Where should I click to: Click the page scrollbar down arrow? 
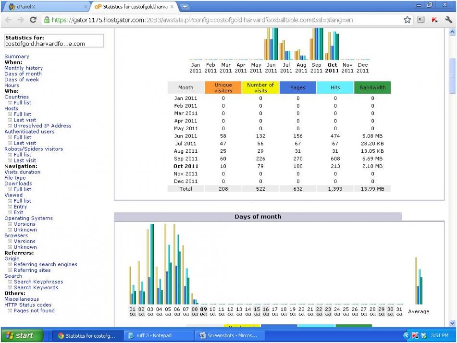(x=452, y=323)
